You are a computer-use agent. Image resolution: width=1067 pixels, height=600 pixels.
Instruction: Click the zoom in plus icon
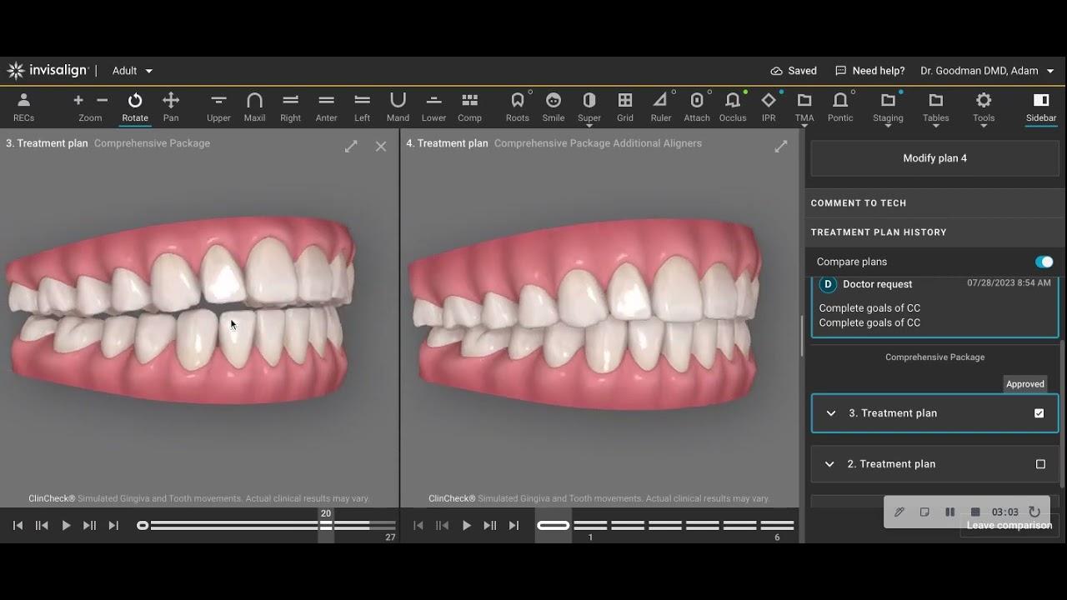pos(78,100)
